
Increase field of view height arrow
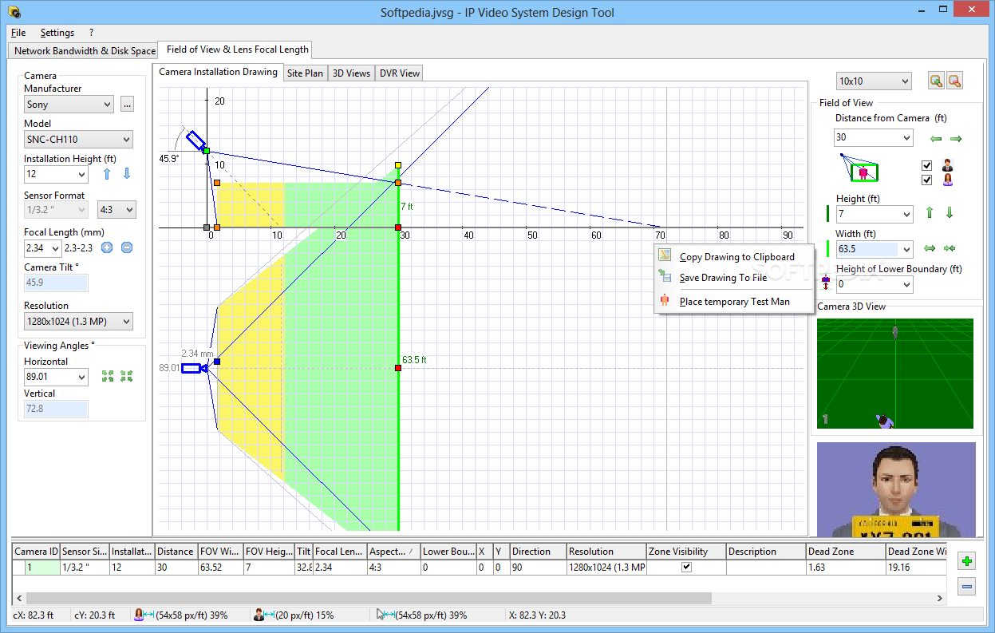[x=930, y=212]
